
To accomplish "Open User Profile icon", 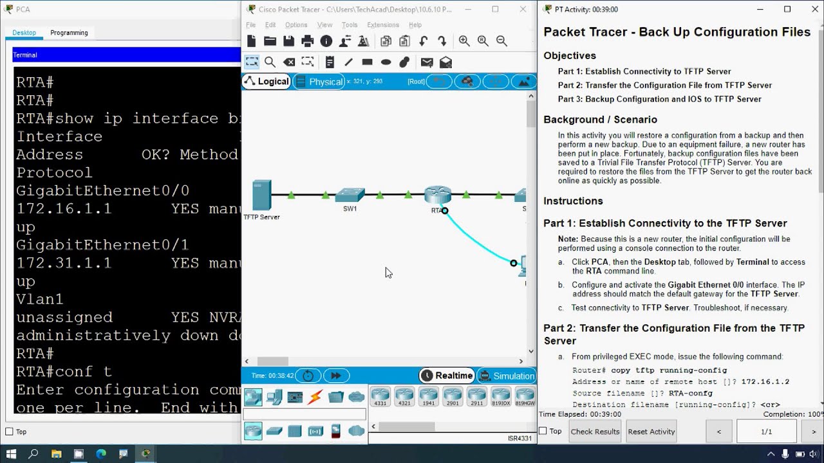I will (345, 41).
